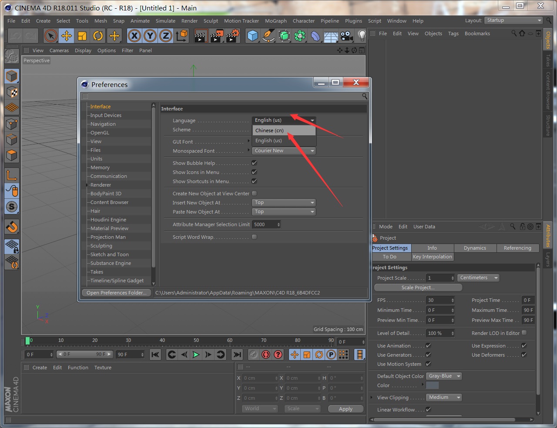Click Render View clapperboard icon

pyautogui.click(x=201, y=36)
